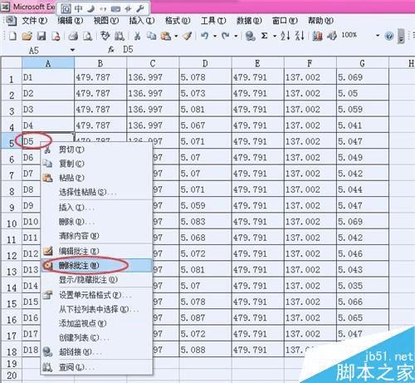
Task: Choose 查阅 in the context menu
Action: click(97, 367)
